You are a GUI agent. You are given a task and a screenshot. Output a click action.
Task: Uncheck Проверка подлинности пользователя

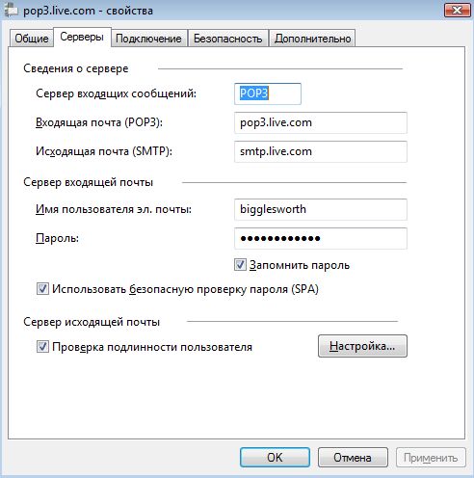[42, 347]
